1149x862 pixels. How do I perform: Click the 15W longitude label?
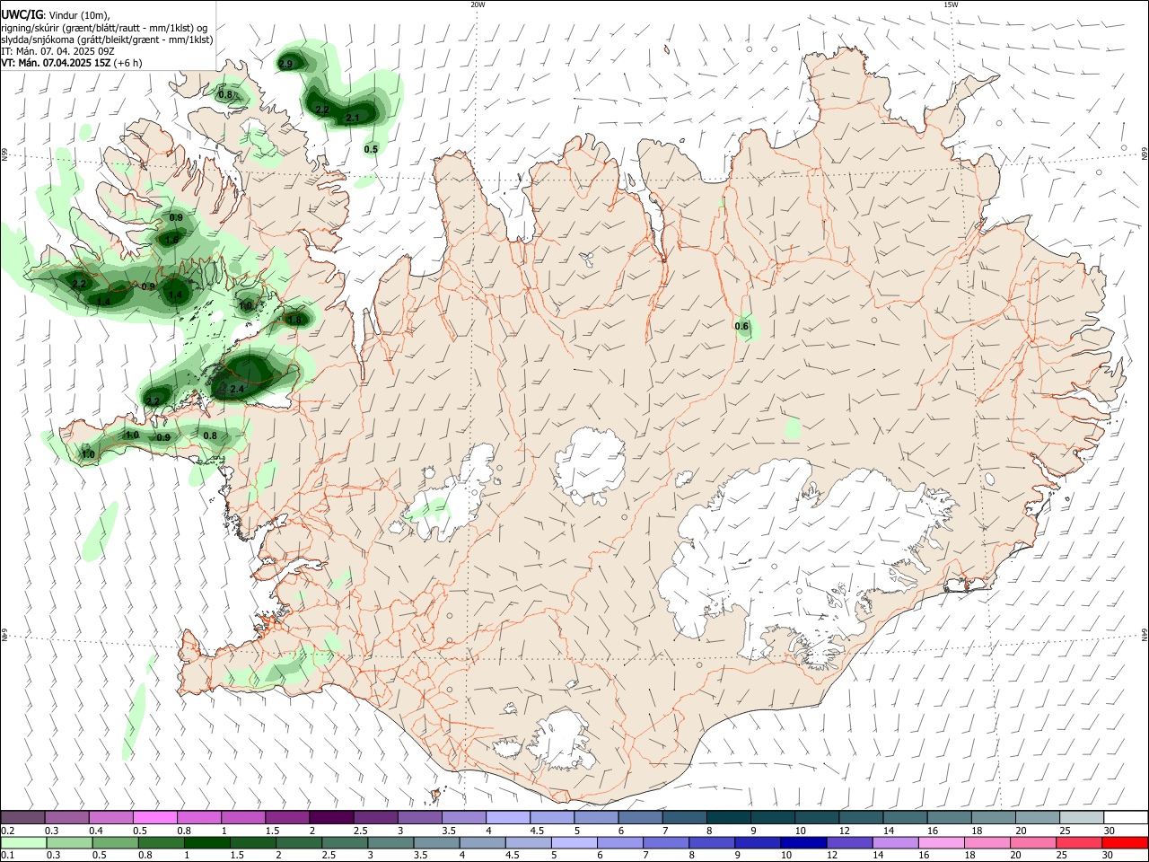click(951, 4)
